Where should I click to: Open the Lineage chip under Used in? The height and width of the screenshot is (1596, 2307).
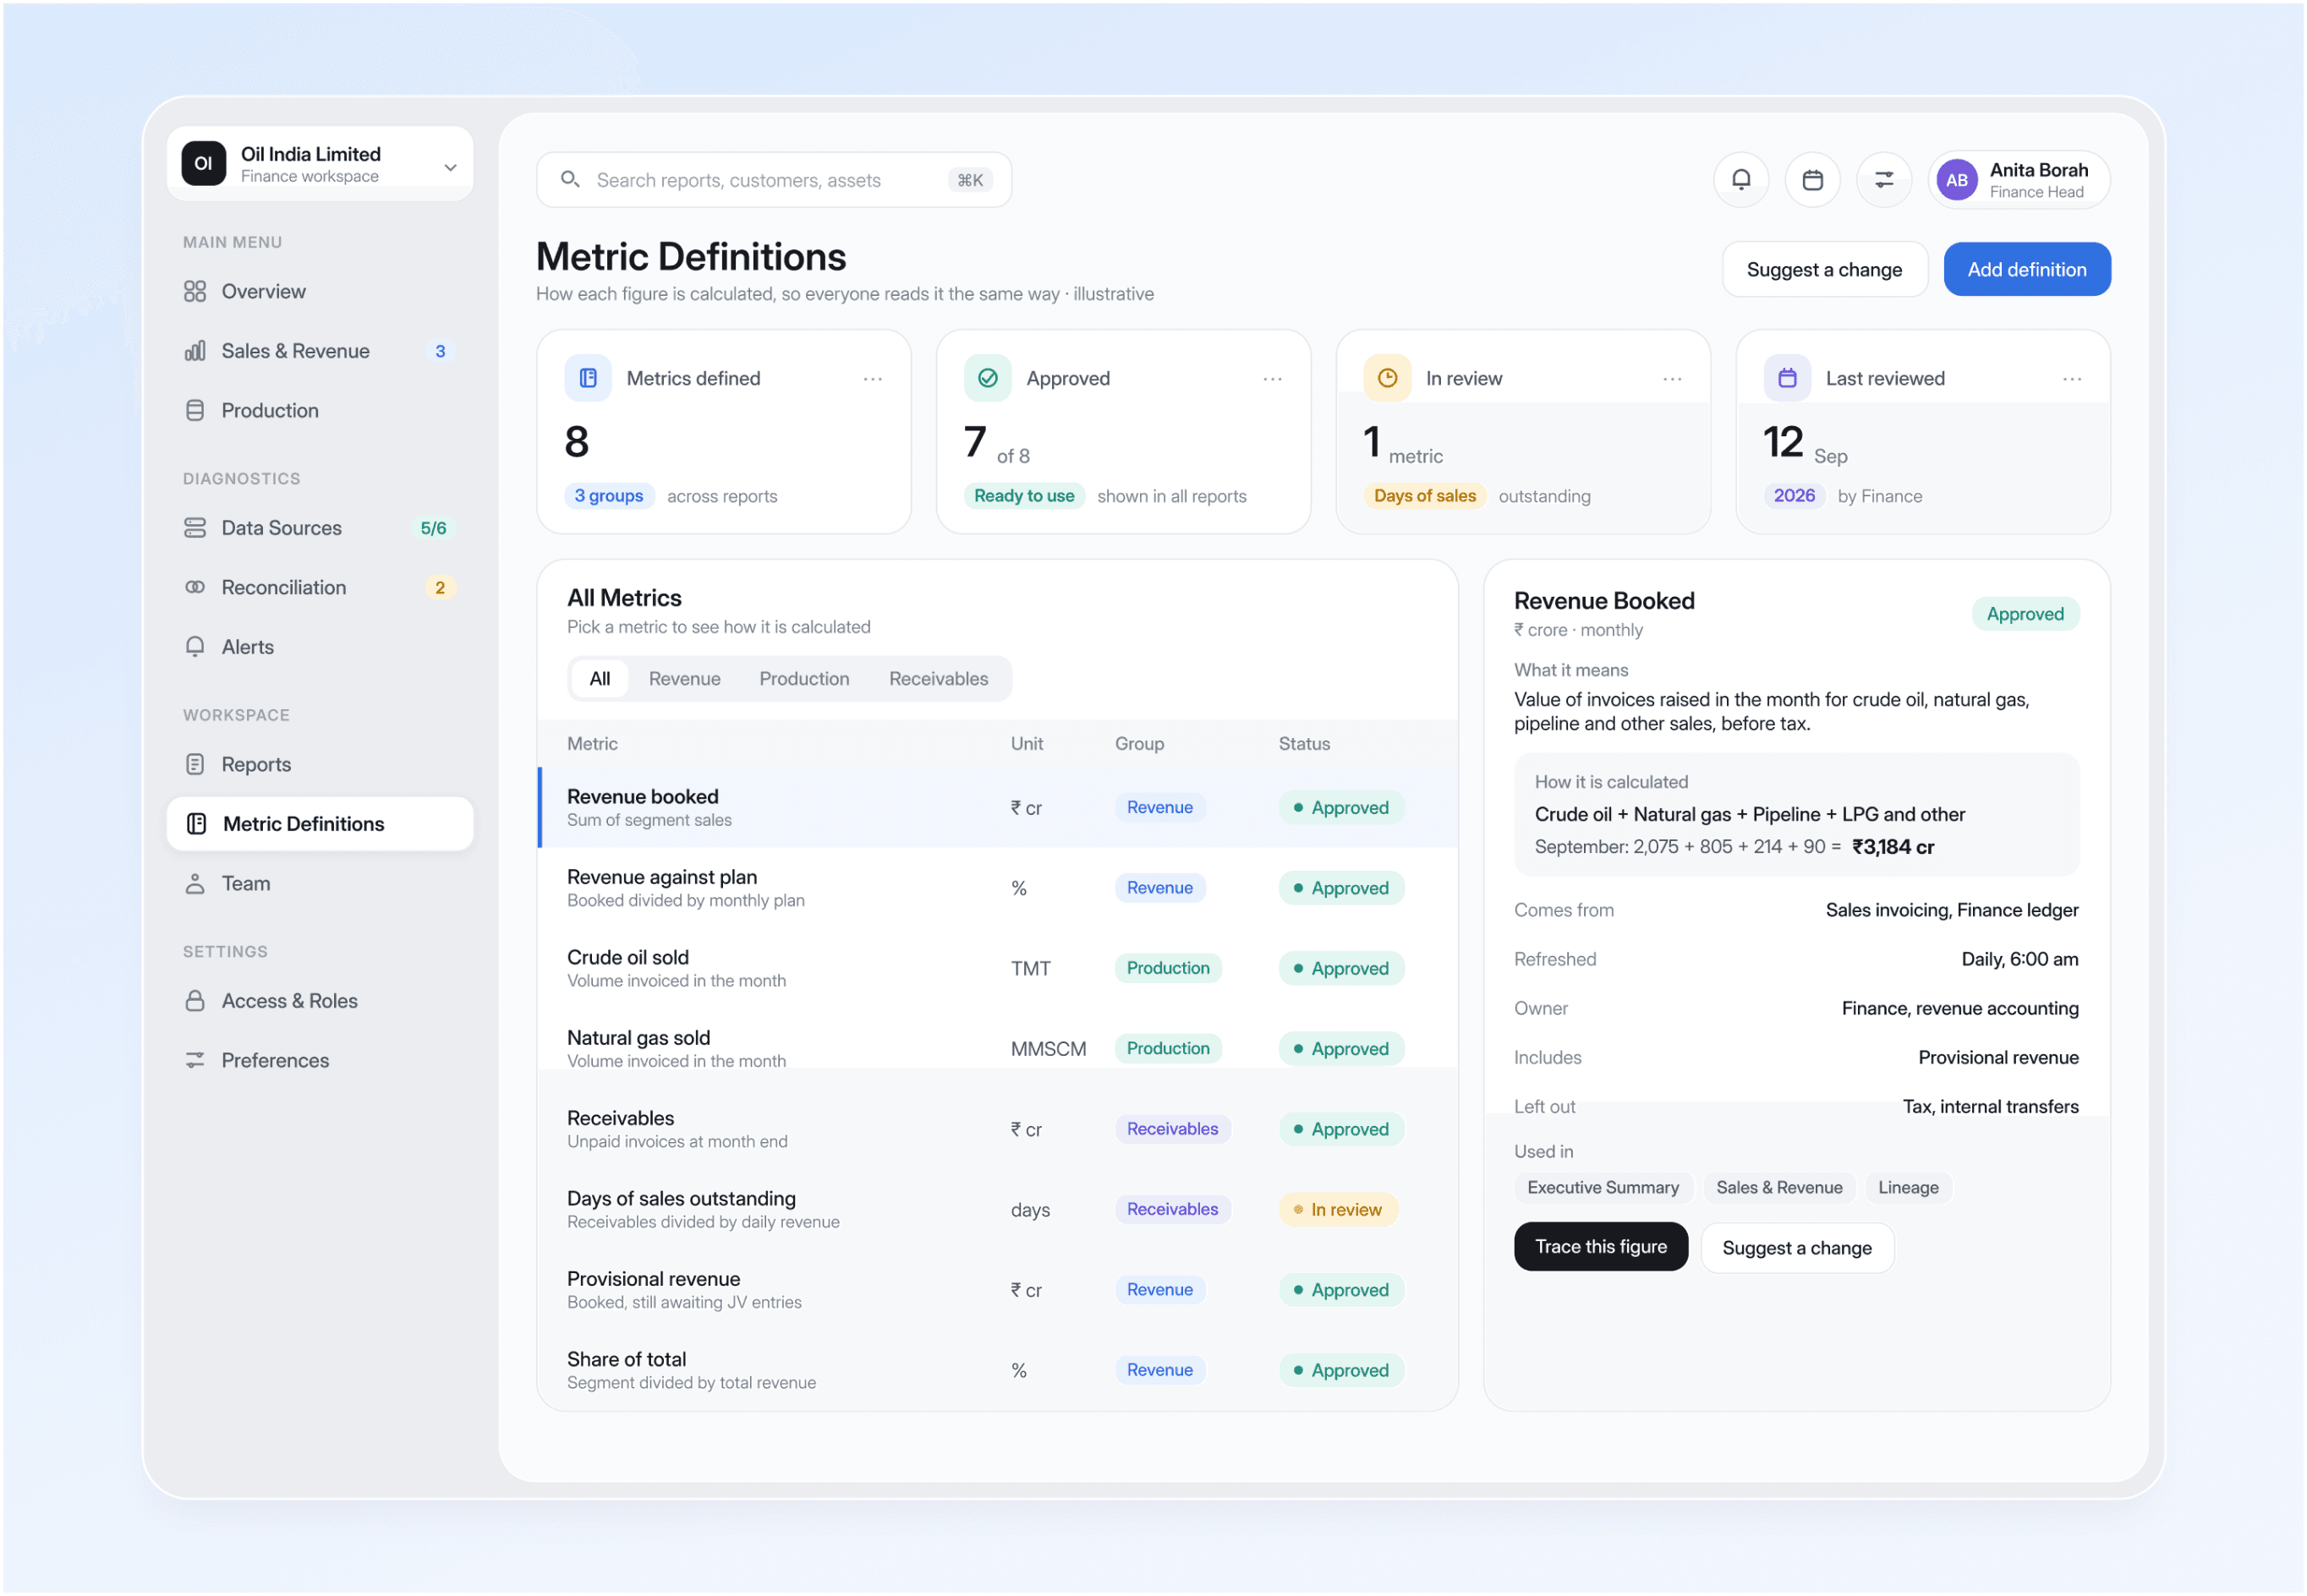point(1908,1188)
